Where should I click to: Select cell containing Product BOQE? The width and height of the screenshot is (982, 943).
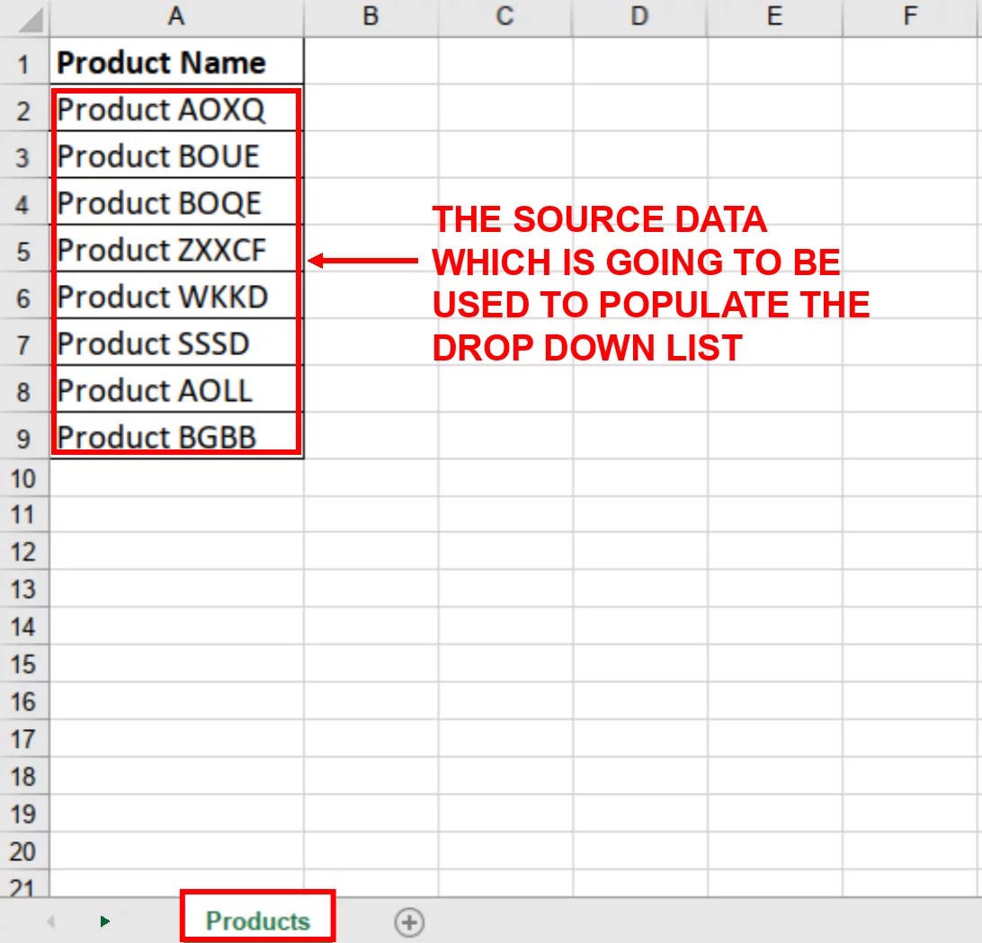coord(177,203)
